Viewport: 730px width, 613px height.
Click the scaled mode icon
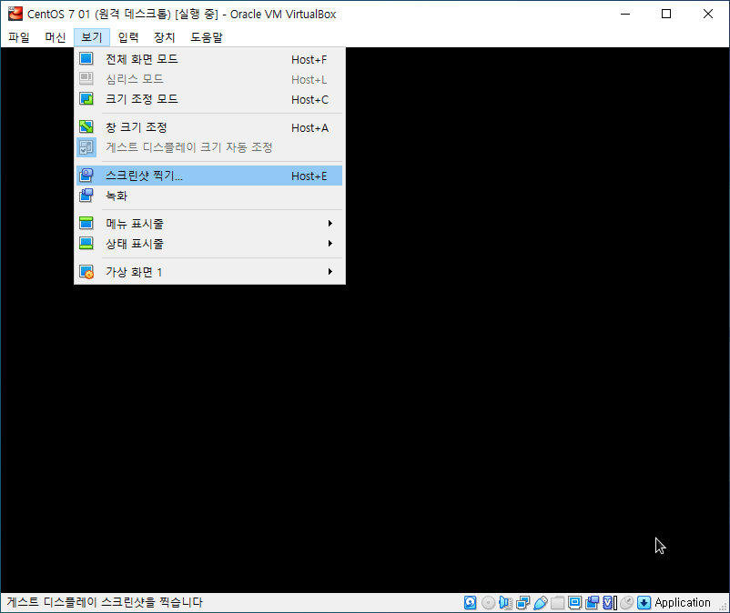(86, 98)
